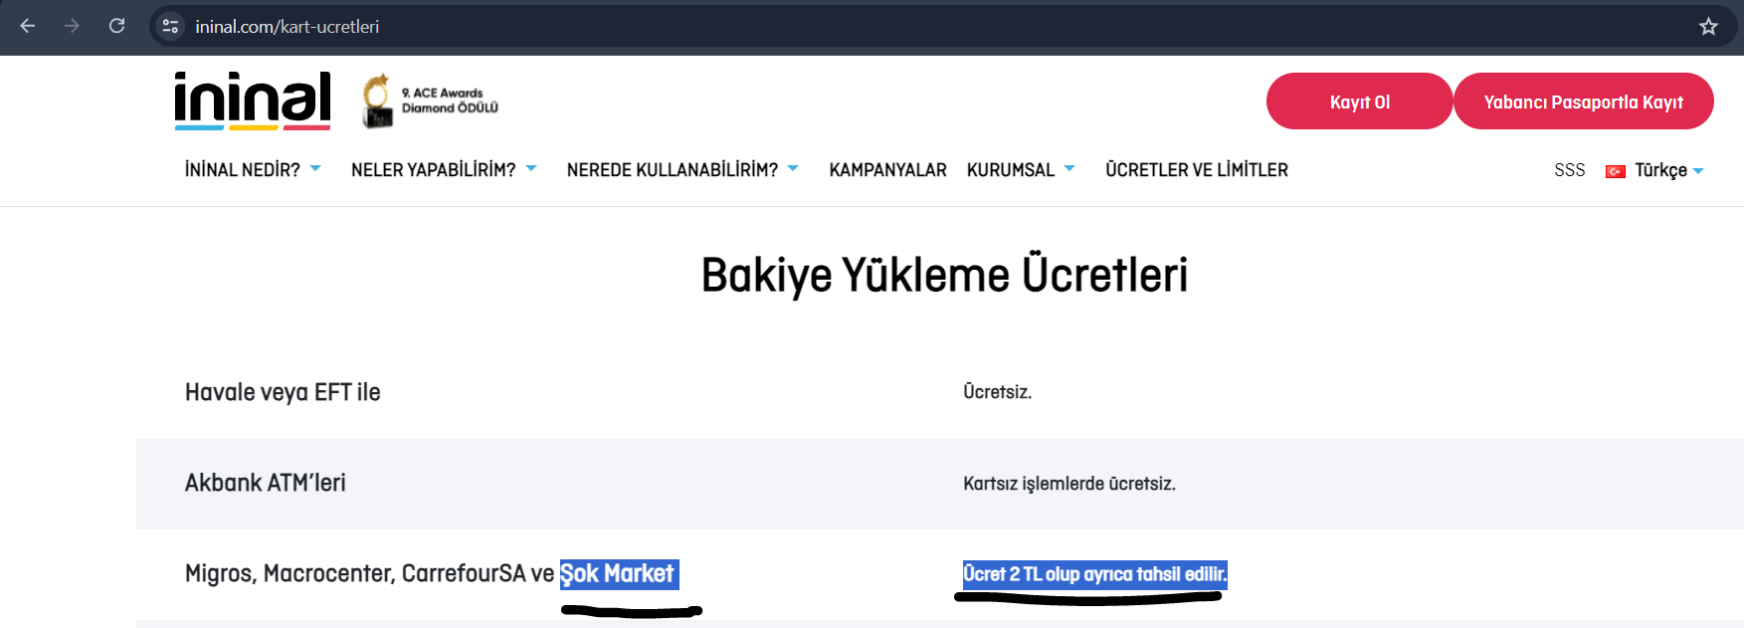
Task: Open ÜCRETLER VE LİMİTLER page
Action: [x=1197, y=170]
